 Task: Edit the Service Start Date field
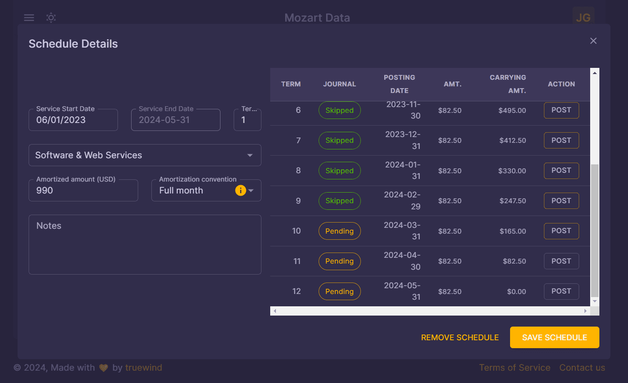point(73,120)
